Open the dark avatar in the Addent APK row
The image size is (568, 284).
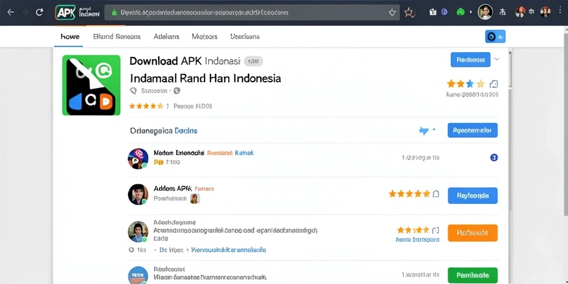(x=138, y=195)
